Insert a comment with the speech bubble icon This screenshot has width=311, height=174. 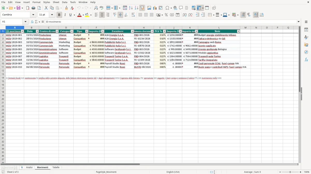tap(181, 8)
